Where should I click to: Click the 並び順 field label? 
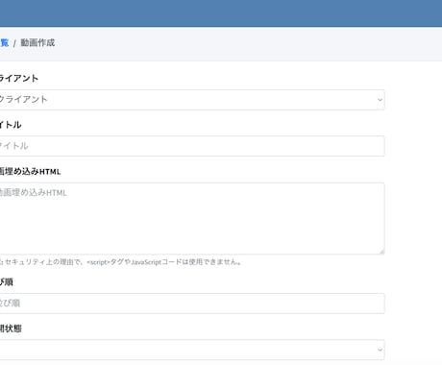click(7, 281)
